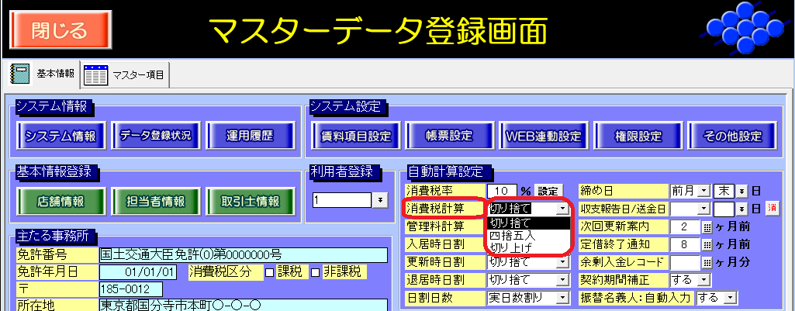This screenshot has width=795, height=311.
Task: Open calculator icon beside 定借終了通知 field
Action: [706, 244]
